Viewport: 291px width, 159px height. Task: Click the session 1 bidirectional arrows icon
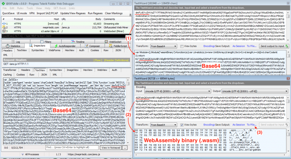4,24
